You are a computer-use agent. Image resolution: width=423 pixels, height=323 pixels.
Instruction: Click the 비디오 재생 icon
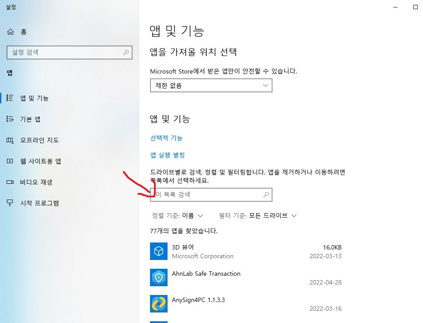click(x=10, y=182)
